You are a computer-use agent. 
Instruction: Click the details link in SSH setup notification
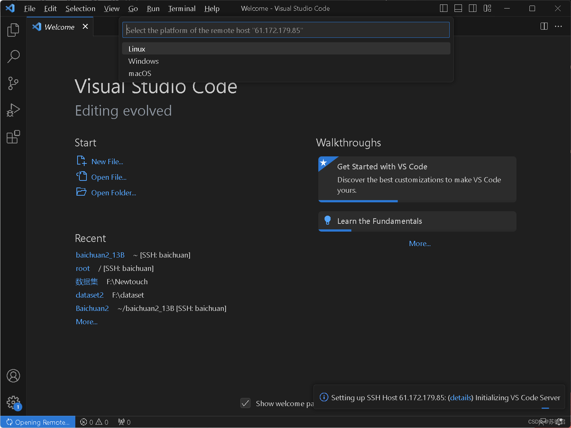460,397
